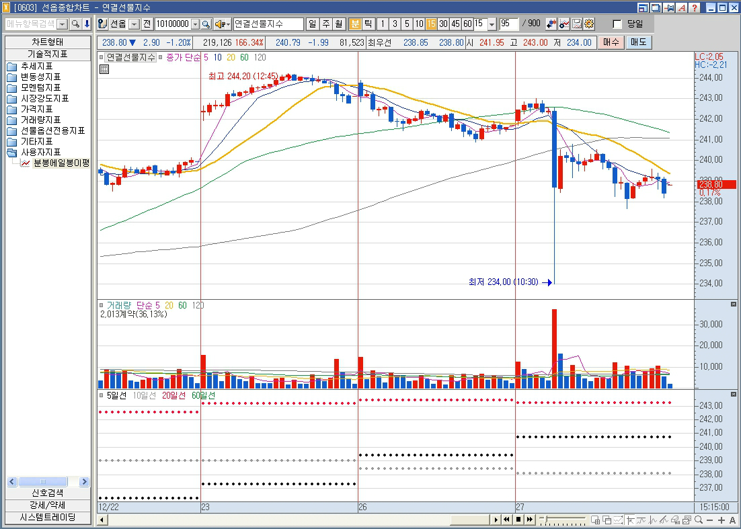
Task: Open the 메뉴항목검색 dropdown arrow
Action: pyautogui.click(x=63, y=24)
